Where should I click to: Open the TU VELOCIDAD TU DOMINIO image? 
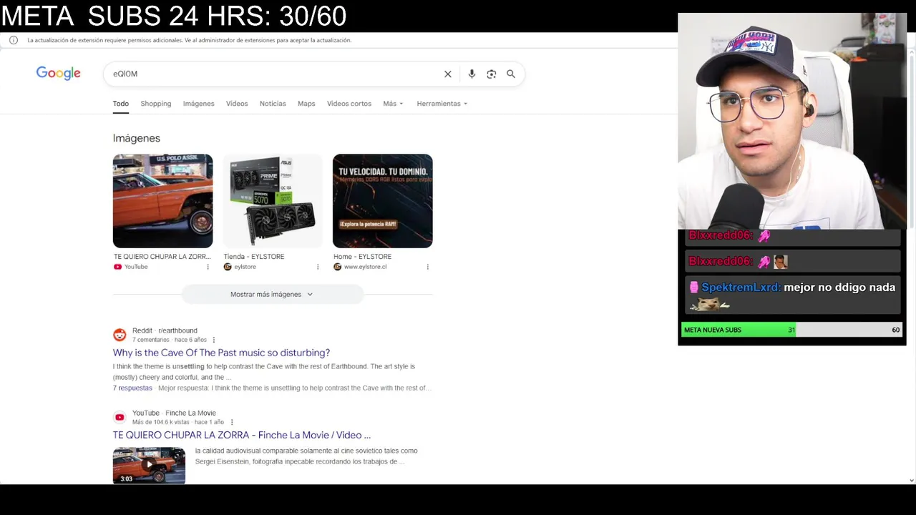383,201
